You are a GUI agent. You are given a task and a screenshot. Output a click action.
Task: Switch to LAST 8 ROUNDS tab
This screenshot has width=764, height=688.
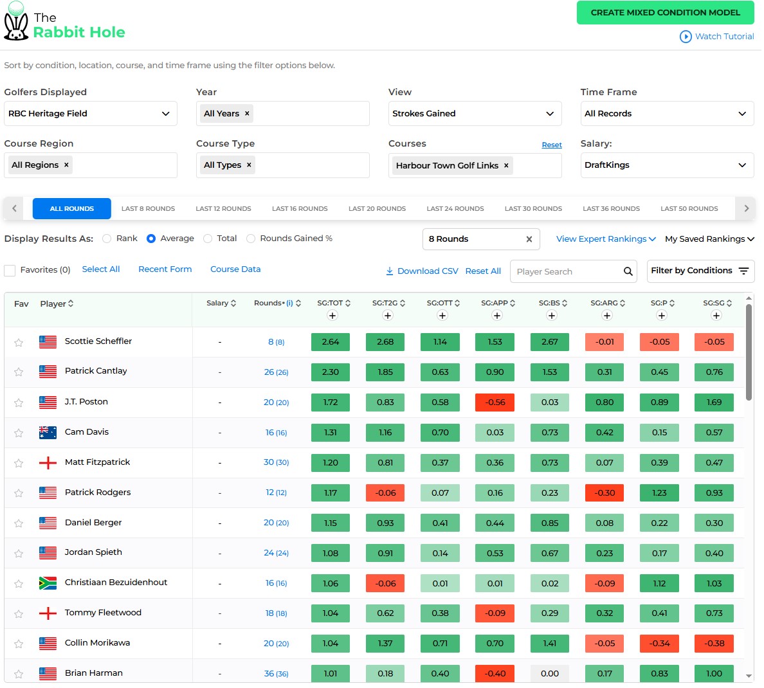point(148,209)
